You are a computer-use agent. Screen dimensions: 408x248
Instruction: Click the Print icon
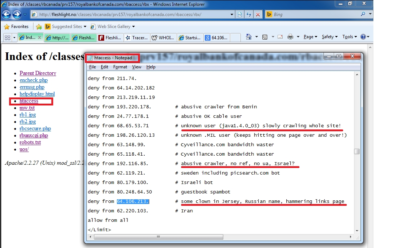pyautogui.click(x=290, y=37)
